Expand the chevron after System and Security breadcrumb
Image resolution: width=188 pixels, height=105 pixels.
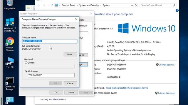[x=101, y=5]
